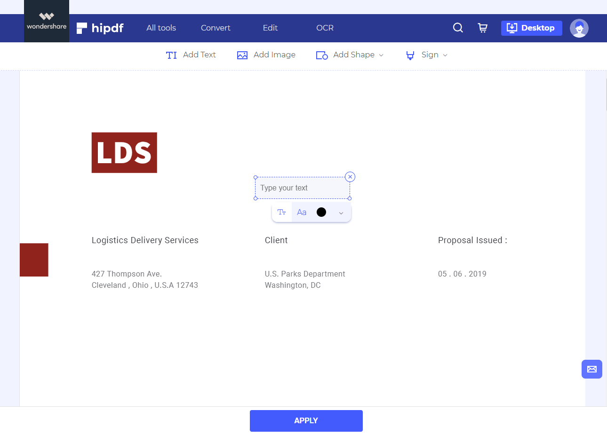The height and width of the screenshot is (435, 607).
Task: Click the Washington, DC text
Action: [x=293, y=285]
